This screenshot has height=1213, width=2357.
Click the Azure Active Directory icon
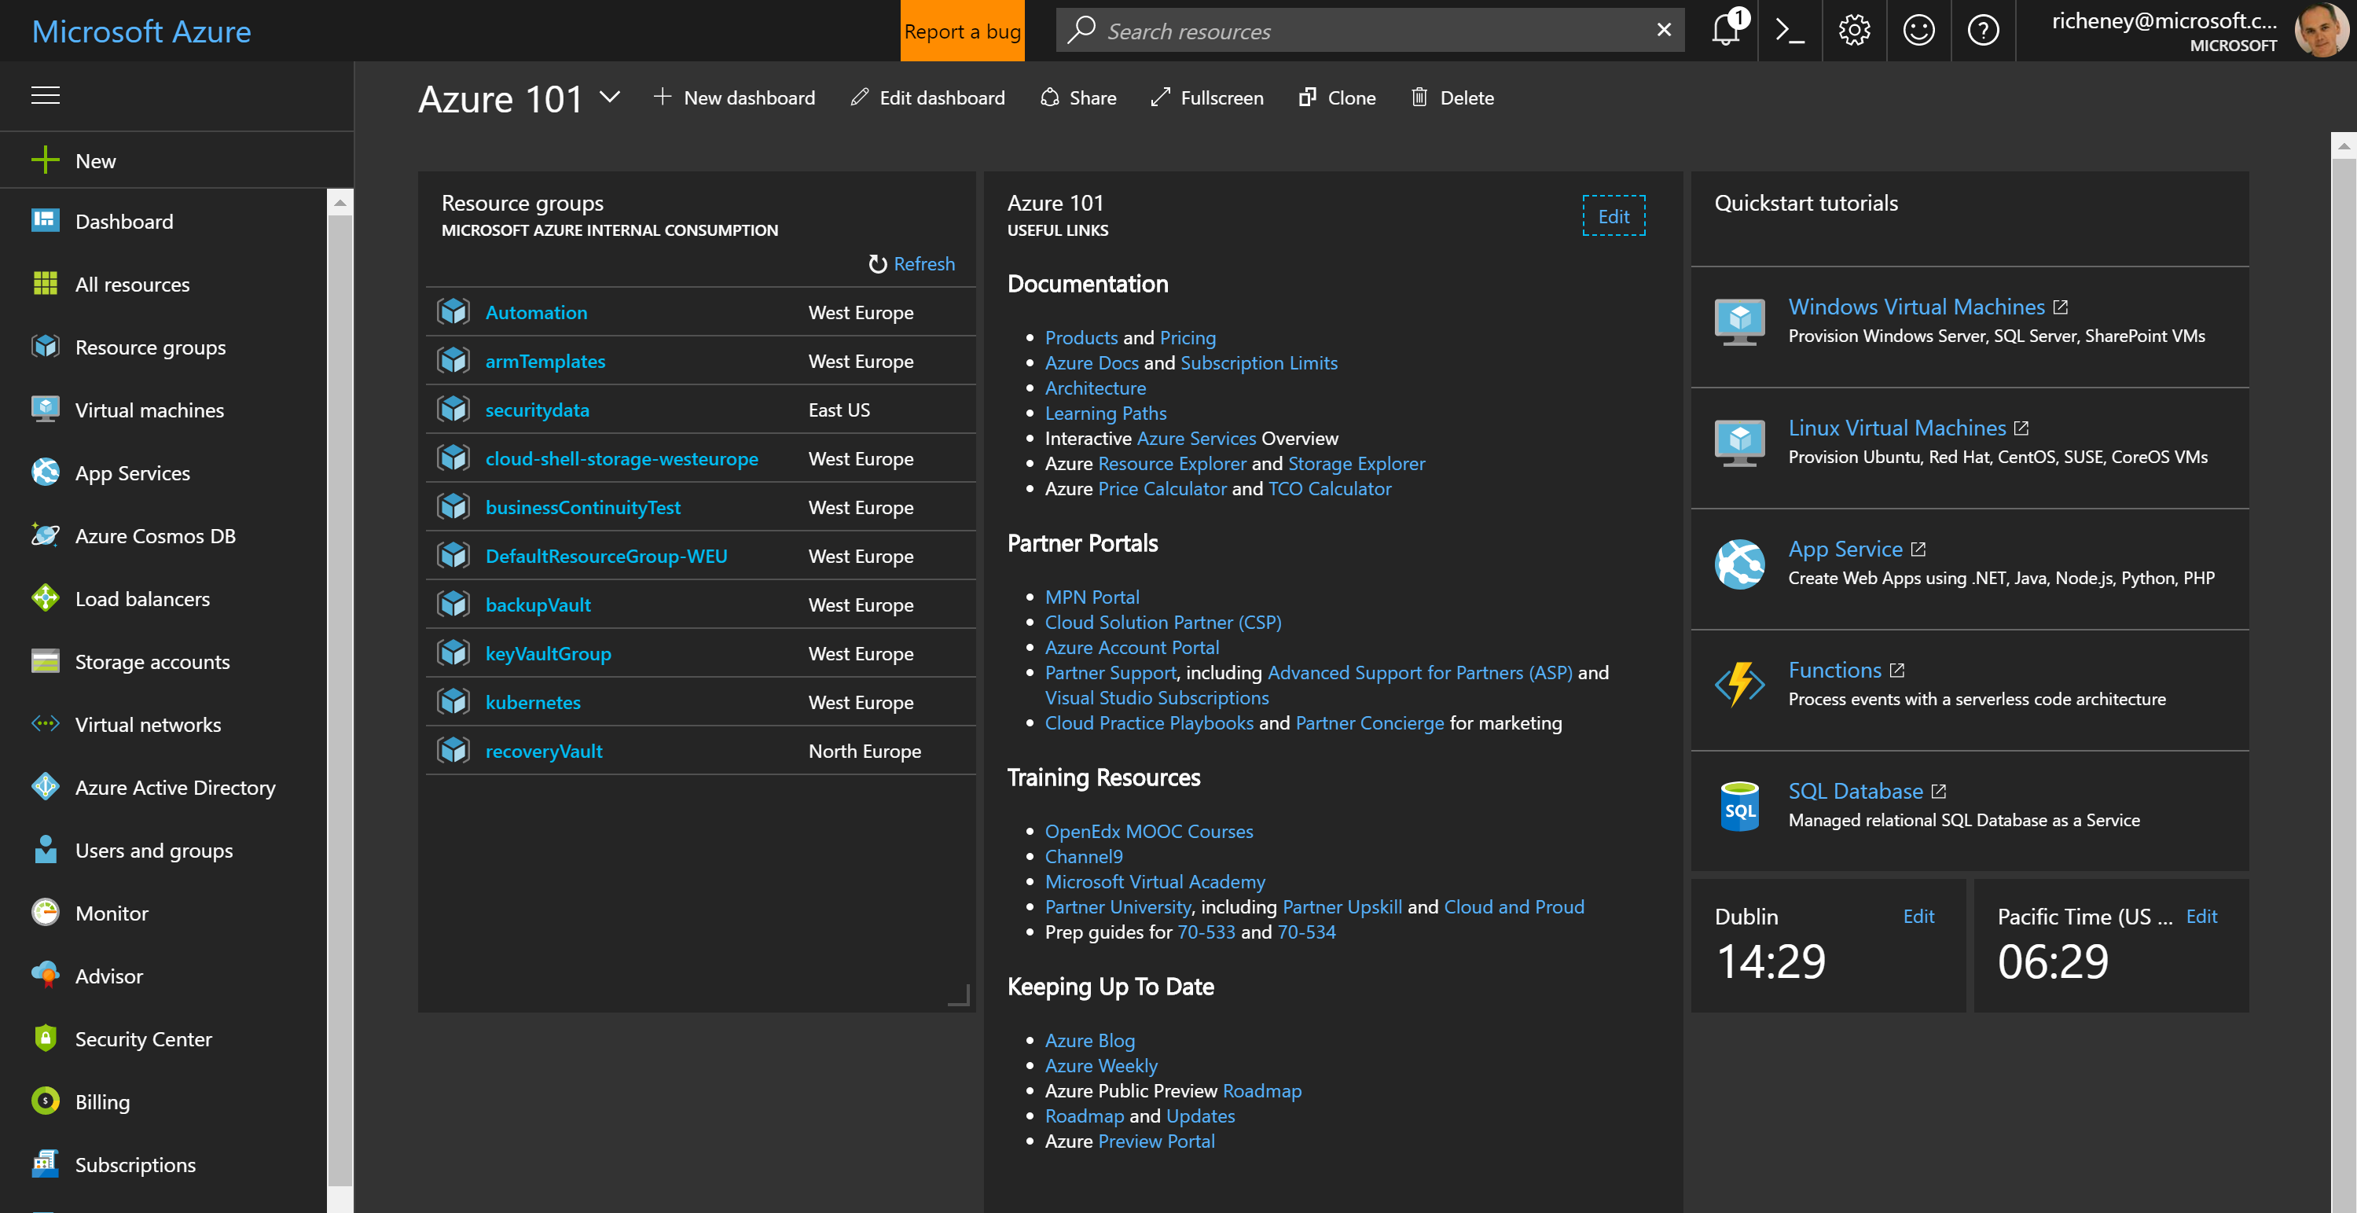coord(45,787)
